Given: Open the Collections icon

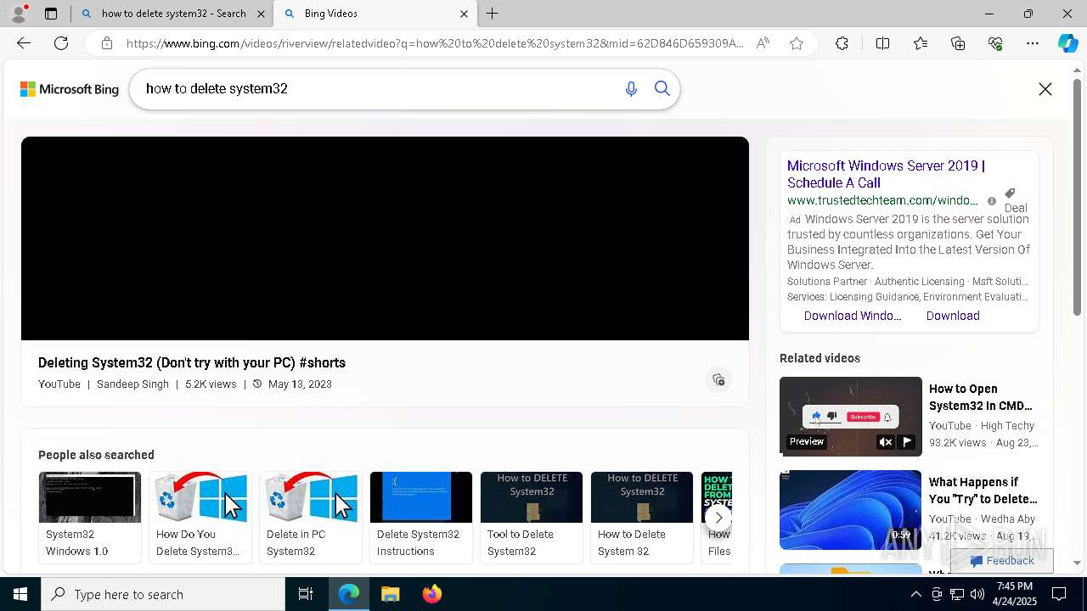Looking at the screenshot, I should click(x=958, y=43).
